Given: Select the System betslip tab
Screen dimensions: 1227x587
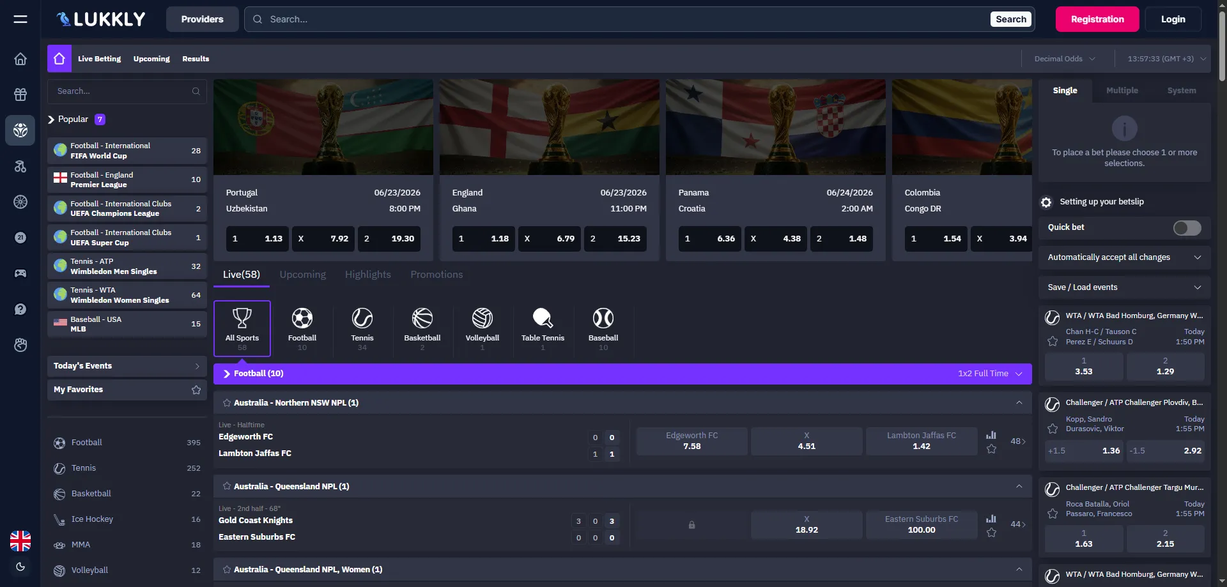Looking at the screenshot, I should pos(1182,91).
